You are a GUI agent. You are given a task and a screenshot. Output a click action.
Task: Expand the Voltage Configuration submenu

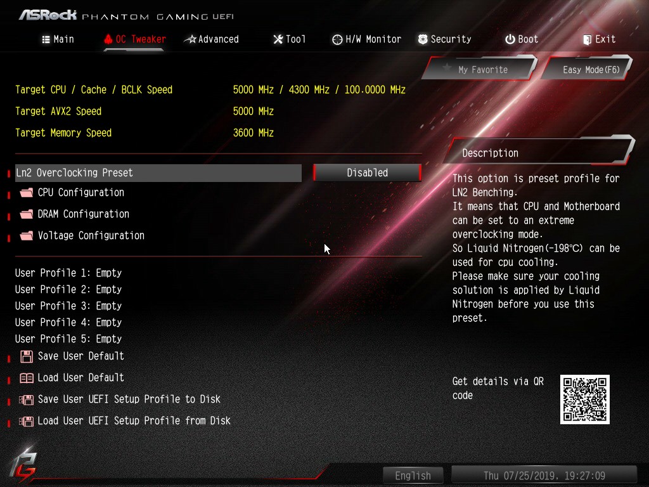point(91,236)
